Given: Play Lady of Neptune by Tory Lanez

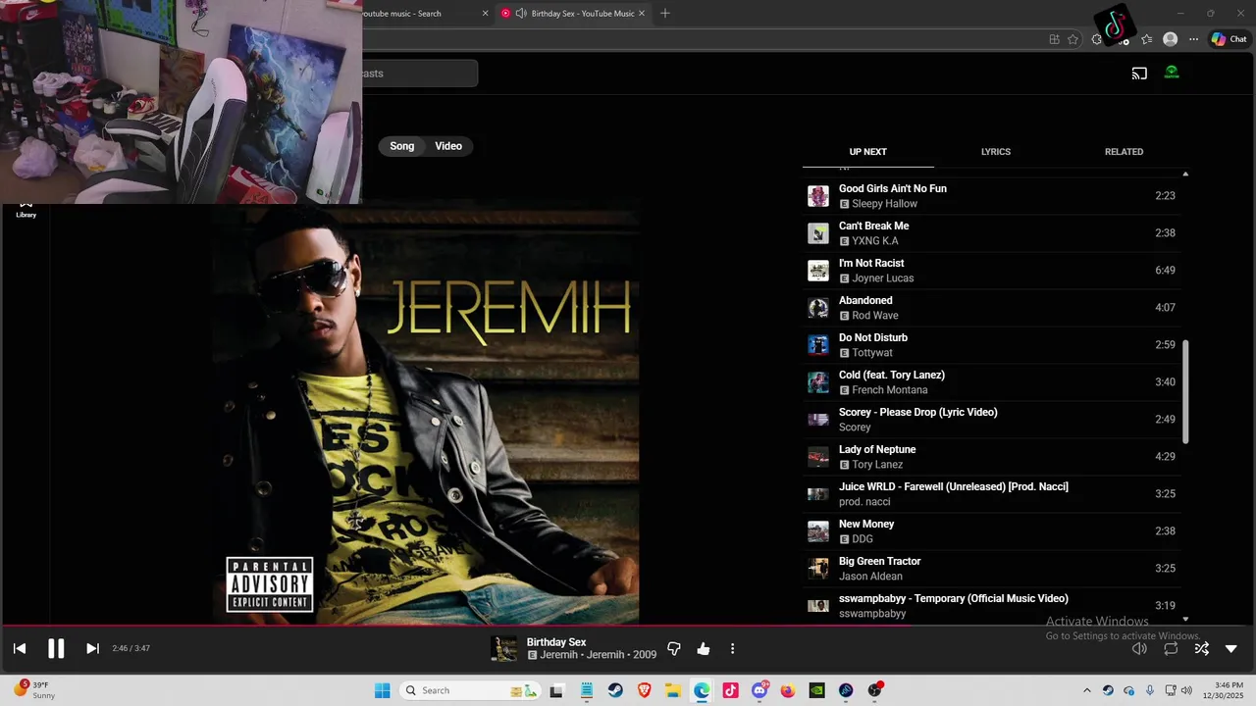Looking at the screenshot, I should click(993, 457).
